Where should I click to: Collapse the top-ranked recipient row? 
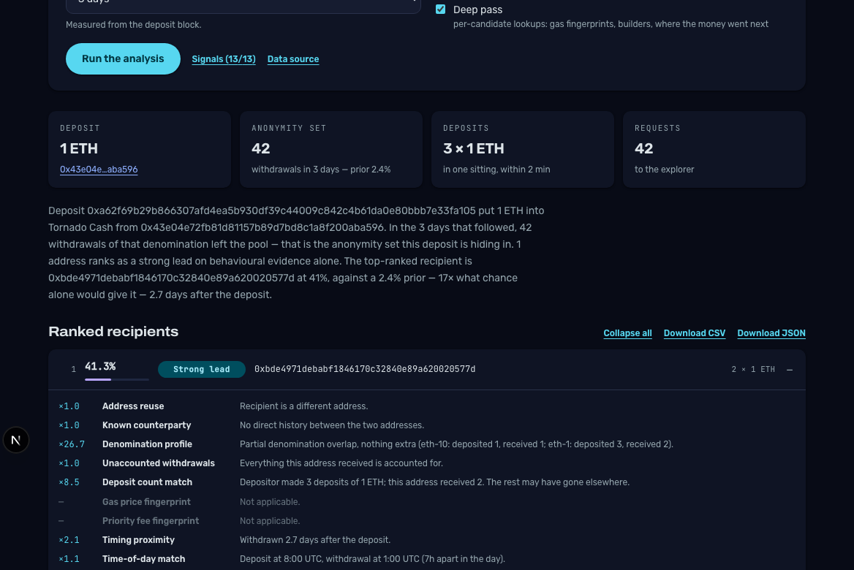tap(789, 370)
